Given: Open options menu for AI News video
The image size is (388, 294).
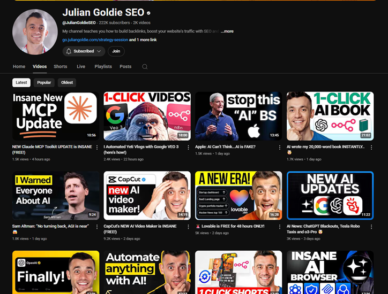Looking at the screenshot, I should pos(371,227).
